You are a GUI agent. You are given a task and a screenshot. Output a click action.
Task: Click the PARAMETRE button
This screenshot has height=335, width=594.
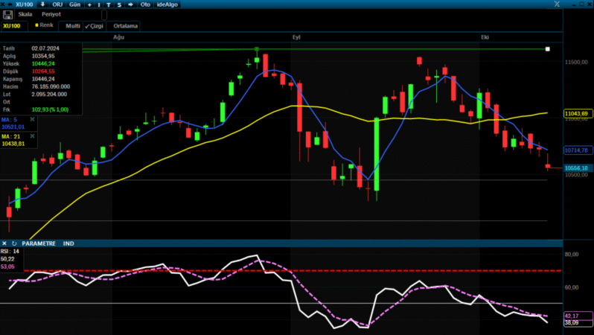39,243
